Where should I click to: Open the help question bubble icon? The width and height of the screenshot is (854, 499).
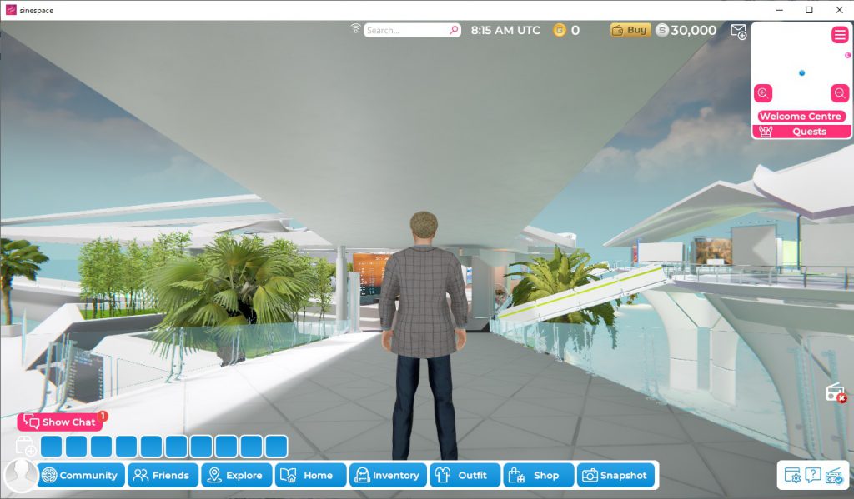(x=812, y=476)
